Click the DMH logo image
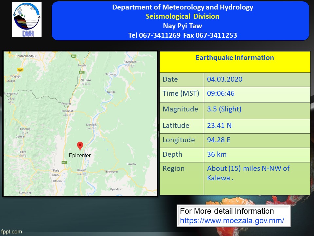Image resolution: width=314 pixels, height=236 pixels. coord(27,20)
